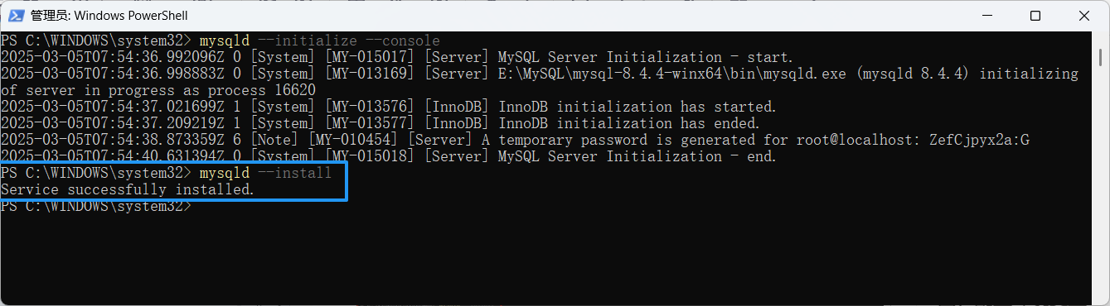Maximize the PowerShell window
Screen dimensions: 1110x306
coord(1035,16)
